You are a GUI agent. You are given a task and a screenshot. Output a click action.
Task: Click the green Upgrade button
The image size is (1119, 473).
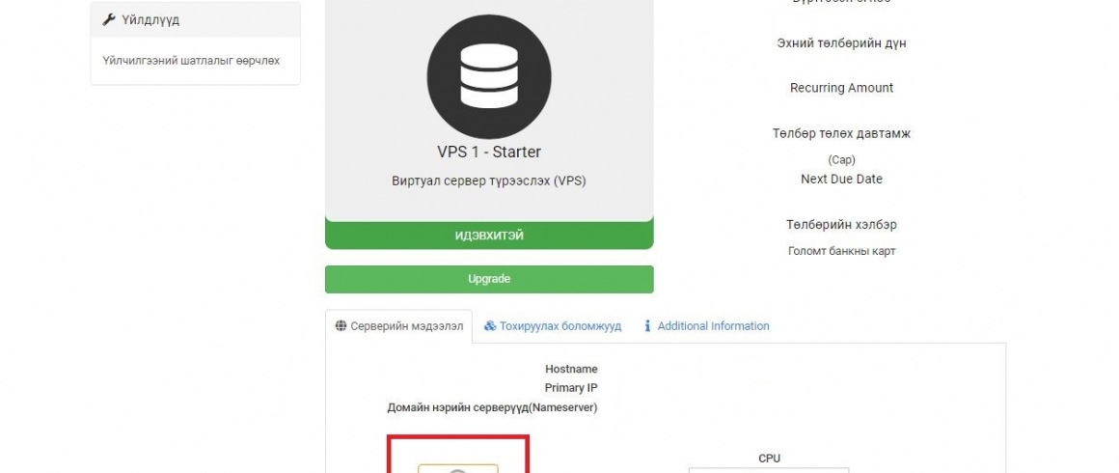click(x=489, y=279)
